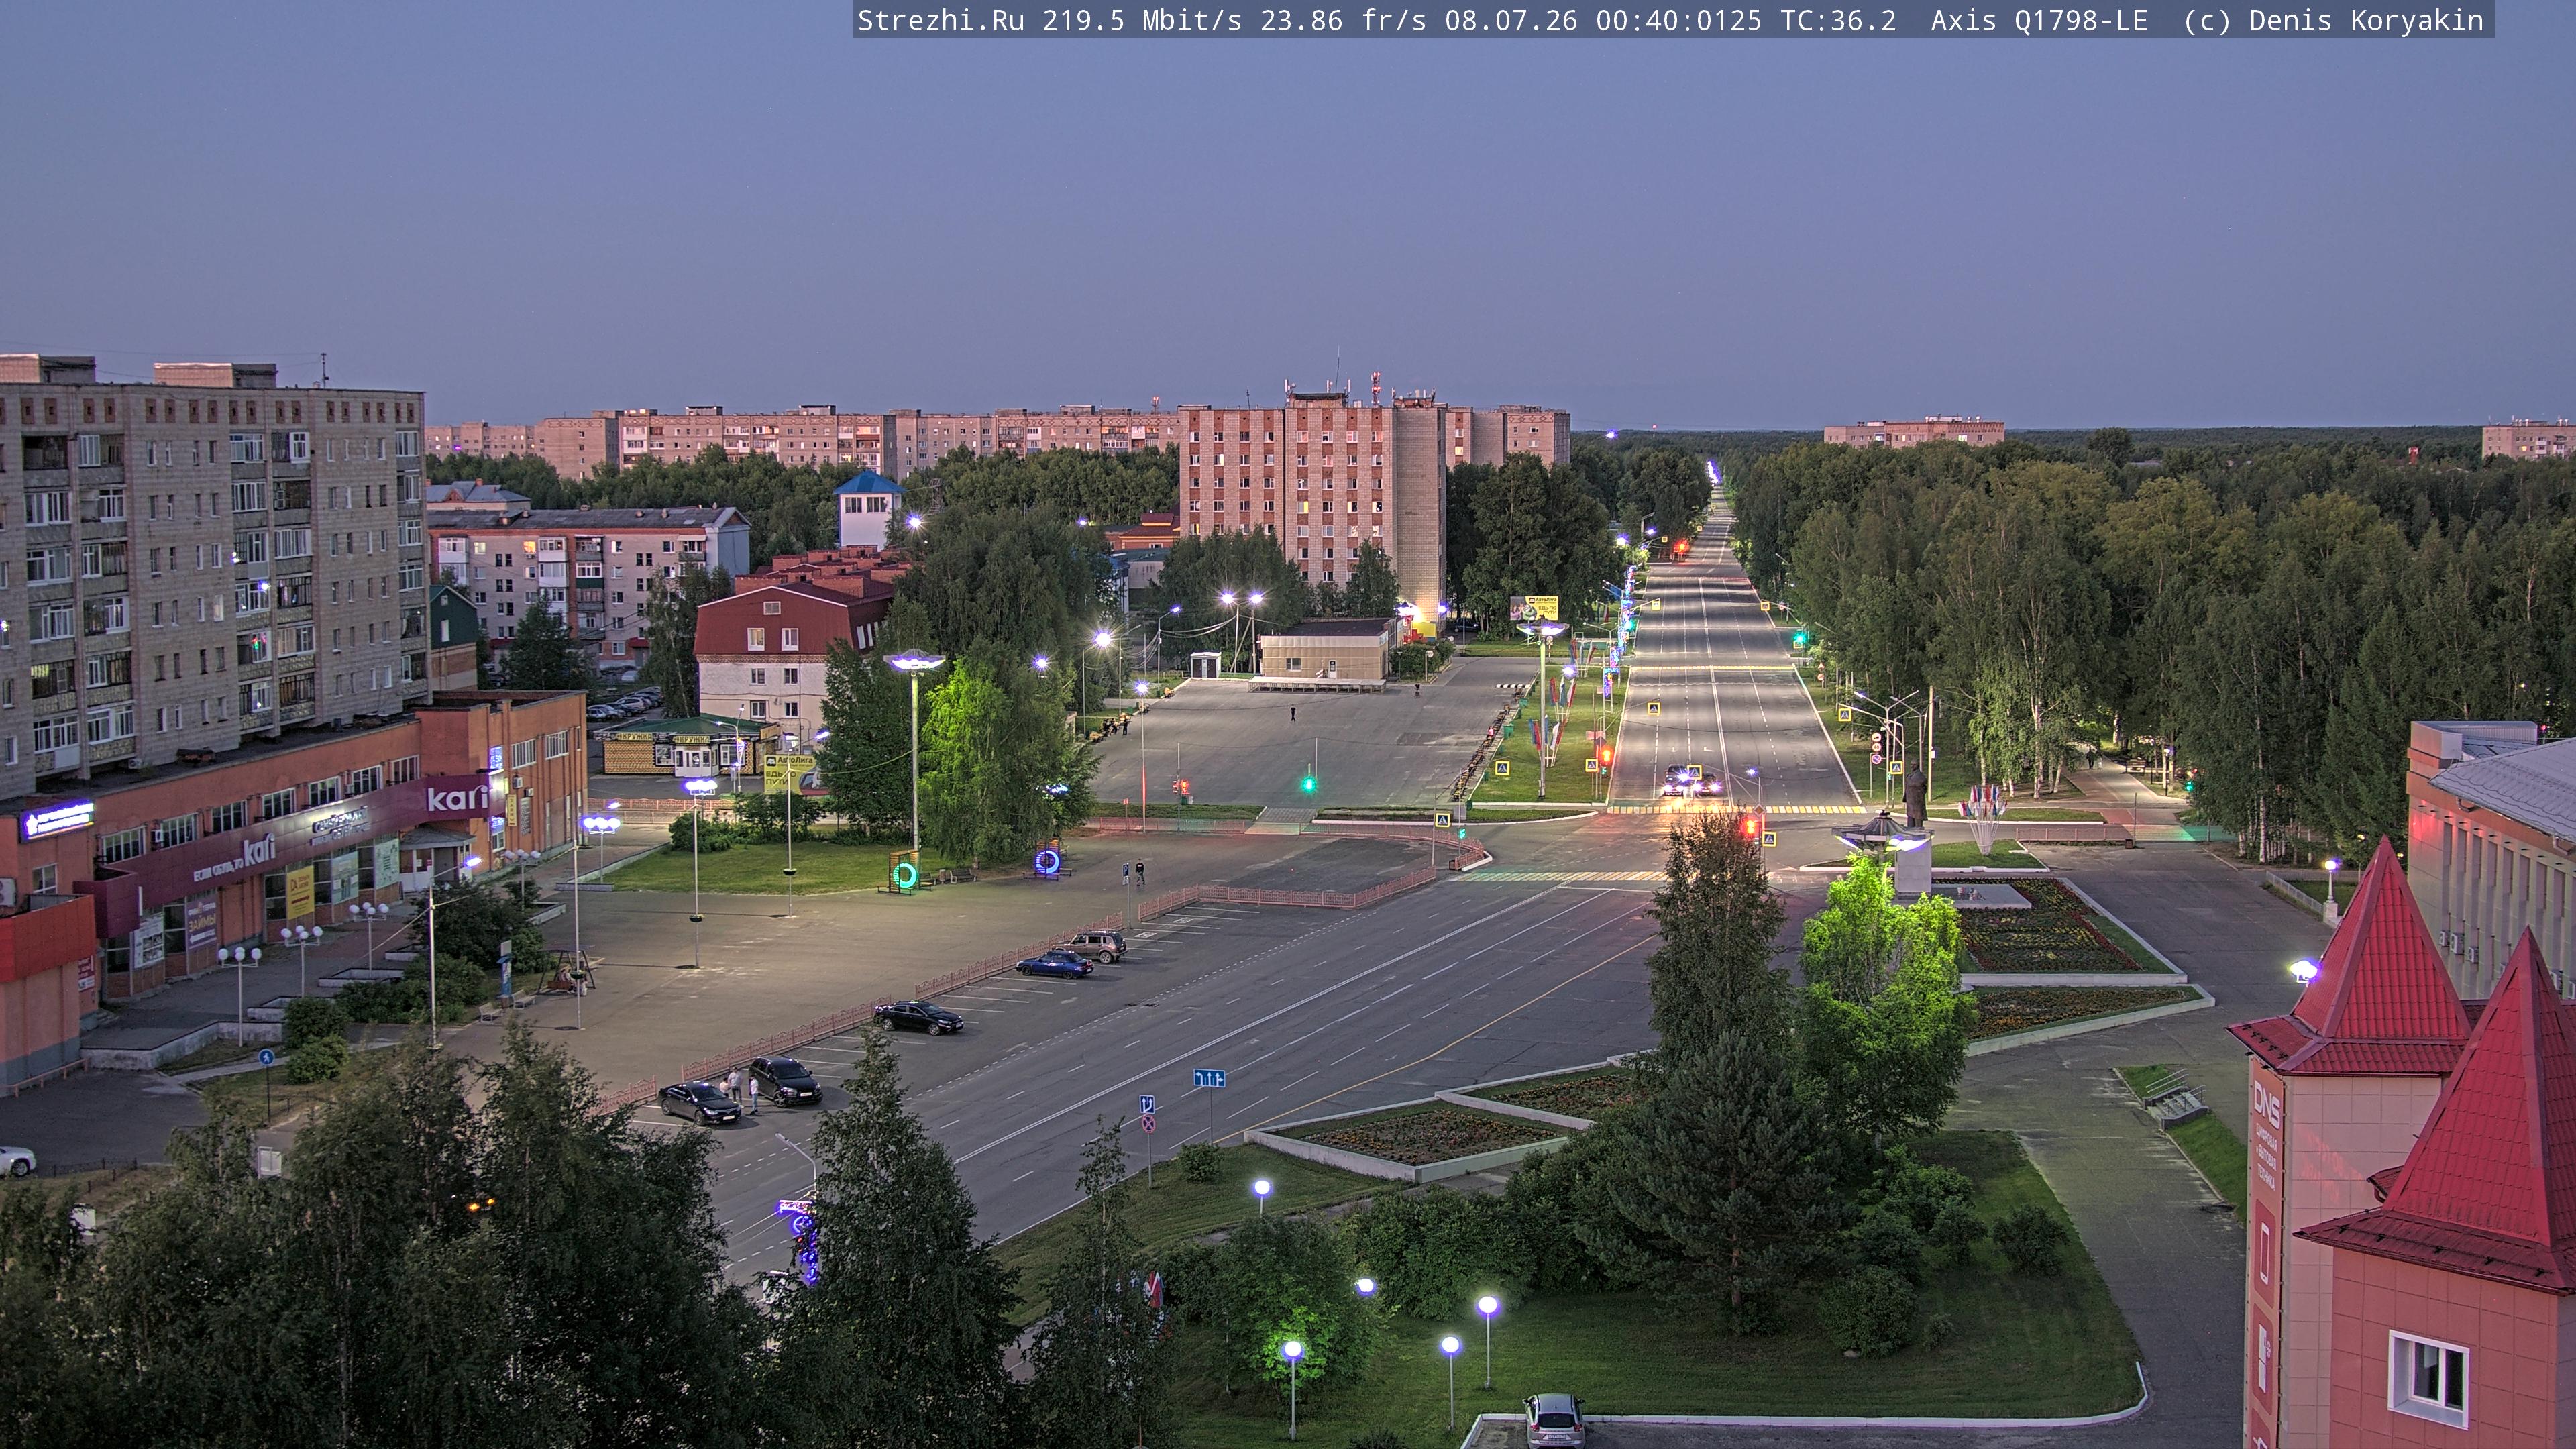Image resolution: width=2576 pixels, height=1449 pixels.
Task: Click the glowing blue ring sculpture
Action: pos(1048,862)
